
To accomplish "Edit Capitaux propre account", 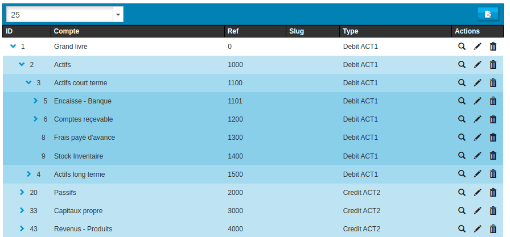I will click(x=478, y=211).
